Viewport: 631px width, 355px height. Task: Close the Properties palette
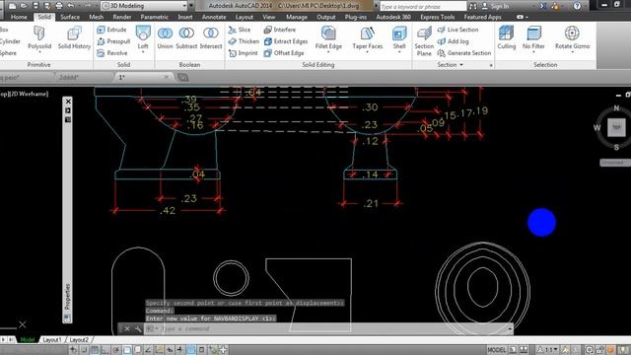[68, 101]
